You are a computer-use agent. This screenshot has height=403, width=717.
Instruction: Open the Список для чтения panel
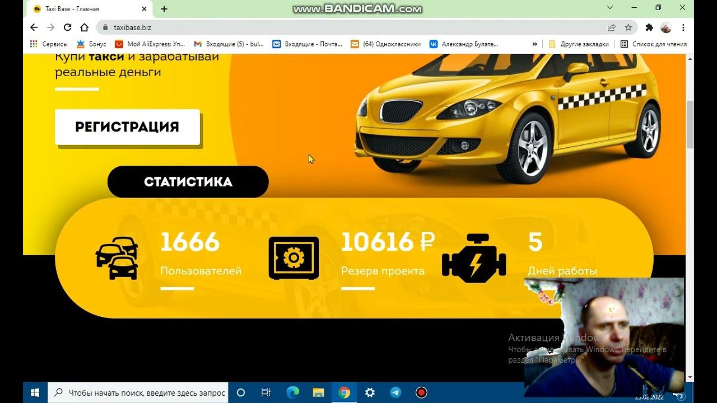(x=654, y=44)
